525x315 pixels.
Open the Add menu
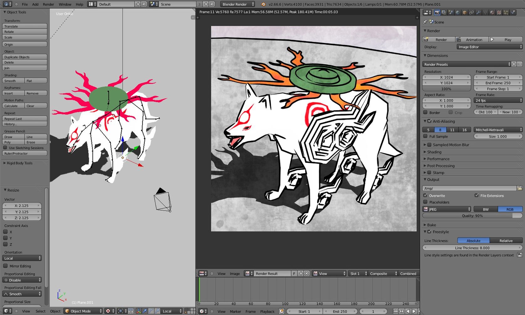[x=35, y=4]
